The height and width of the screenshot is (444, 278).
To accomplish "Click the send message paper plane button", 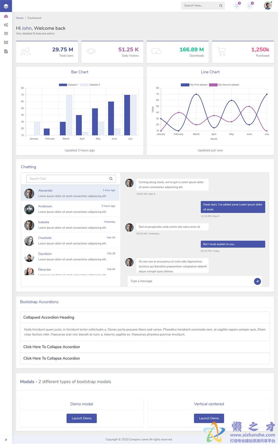I will (257, 281).
